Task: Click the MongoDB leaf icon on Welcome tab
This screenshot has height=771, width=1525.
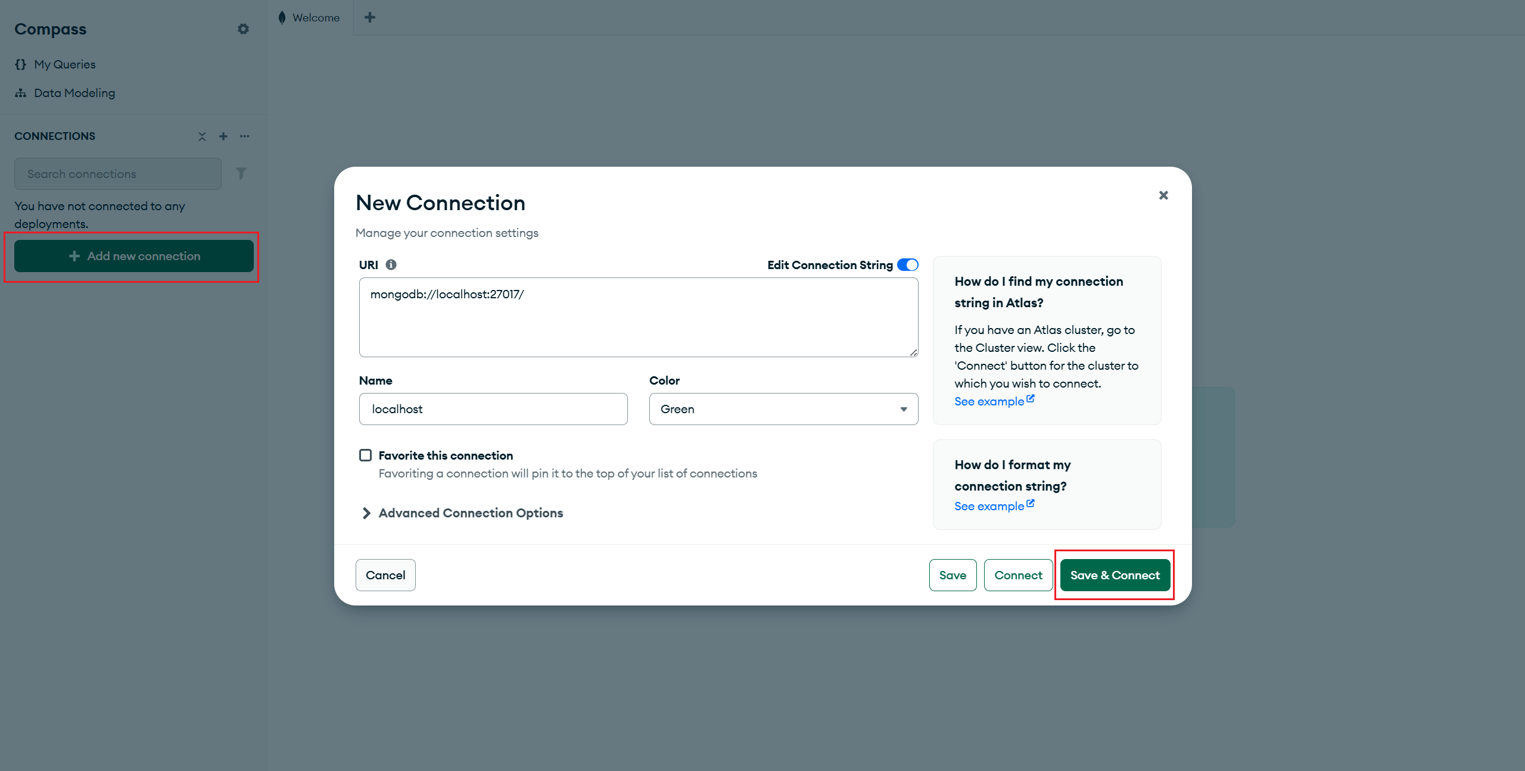Action: [282, 18]
